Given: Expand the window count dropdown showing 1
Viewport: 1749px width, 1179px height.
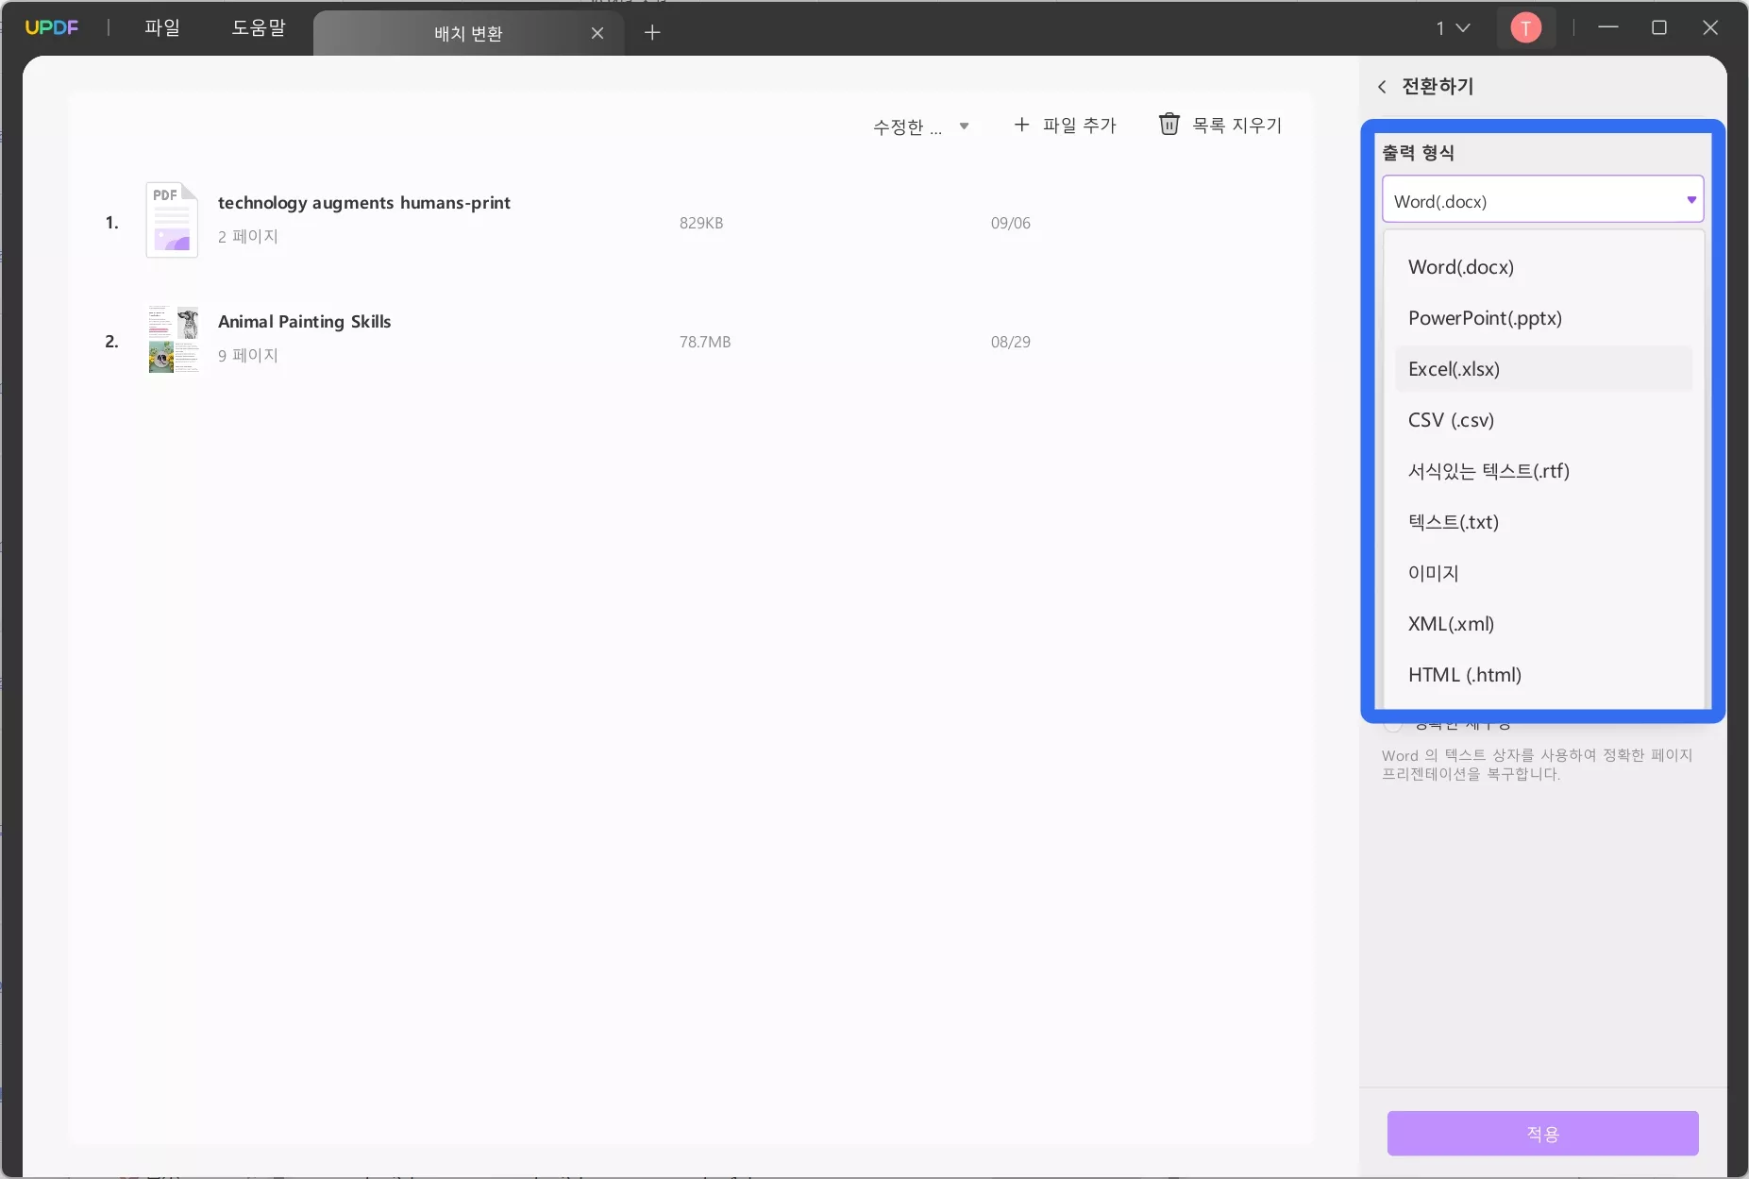Looking at the screenshot, I should [x=1454, y=28].
